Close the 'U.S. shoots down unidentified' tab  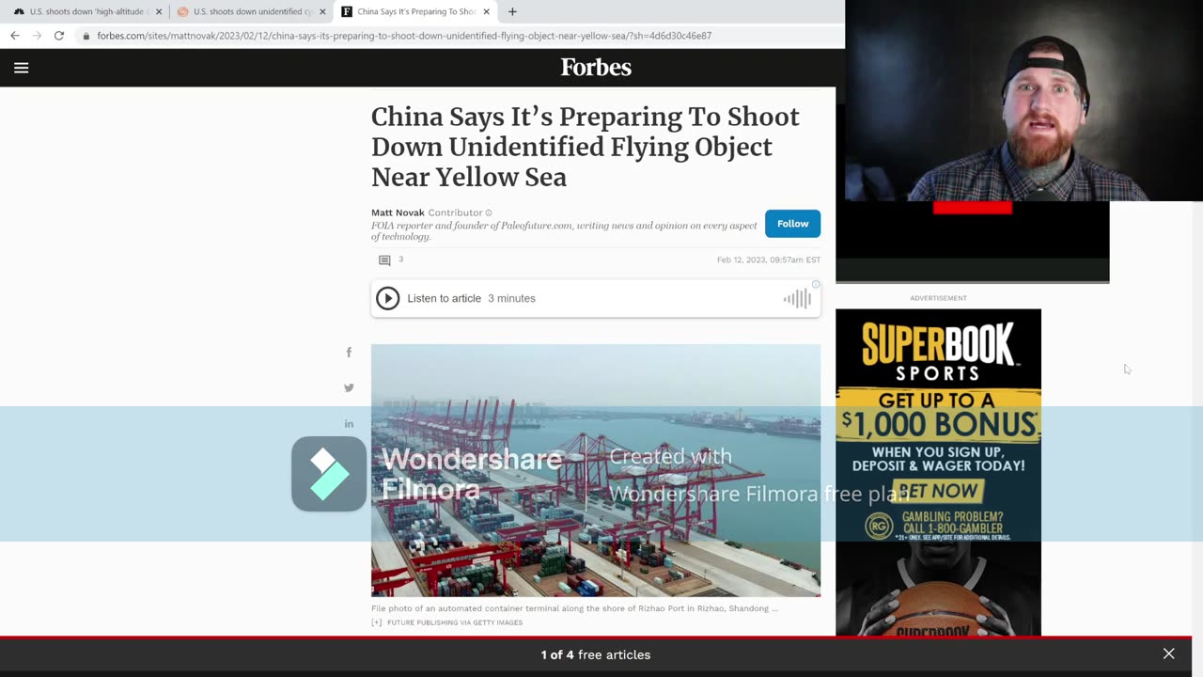(x=322, y=11)
